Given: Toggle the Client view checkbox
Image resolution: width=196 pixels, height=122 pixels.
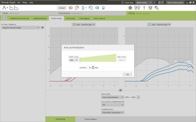Looking at the screenshot, I should (122, 2).
